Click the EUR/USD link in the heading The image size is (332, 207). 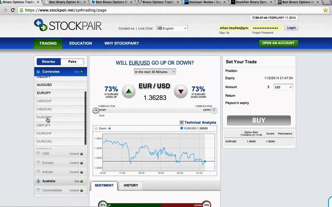[139, 63]
